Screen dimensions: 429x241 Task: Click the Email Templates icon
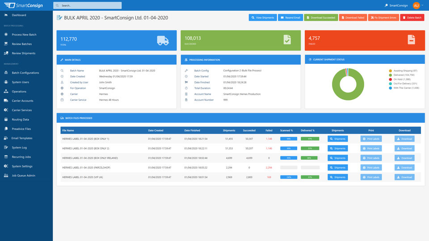click(6, 138)
